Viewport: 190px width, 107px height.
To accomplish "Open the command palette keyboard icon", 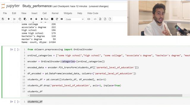I will 89,19.
